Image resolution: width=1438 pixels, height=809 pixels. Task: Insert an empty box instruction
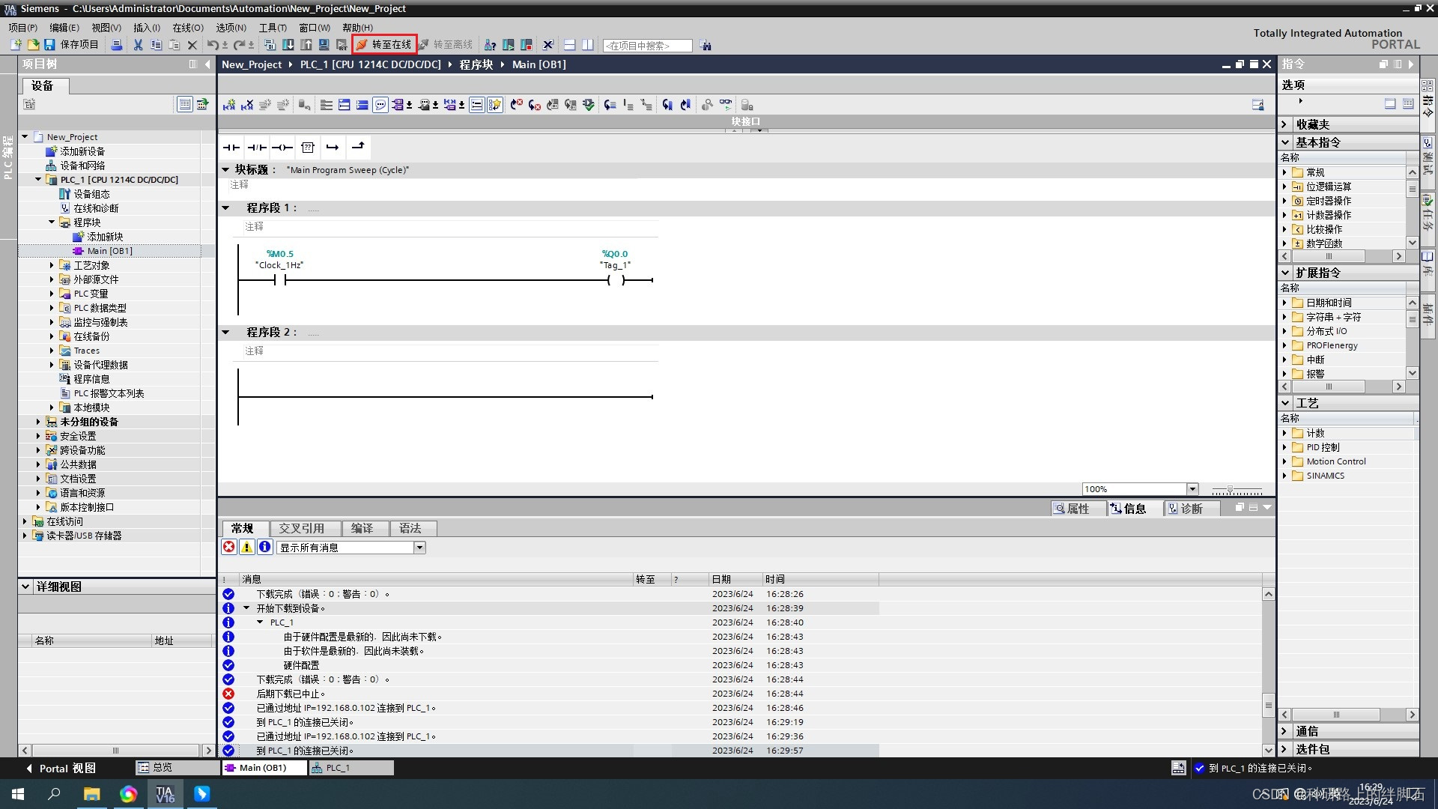click(308, 148)
